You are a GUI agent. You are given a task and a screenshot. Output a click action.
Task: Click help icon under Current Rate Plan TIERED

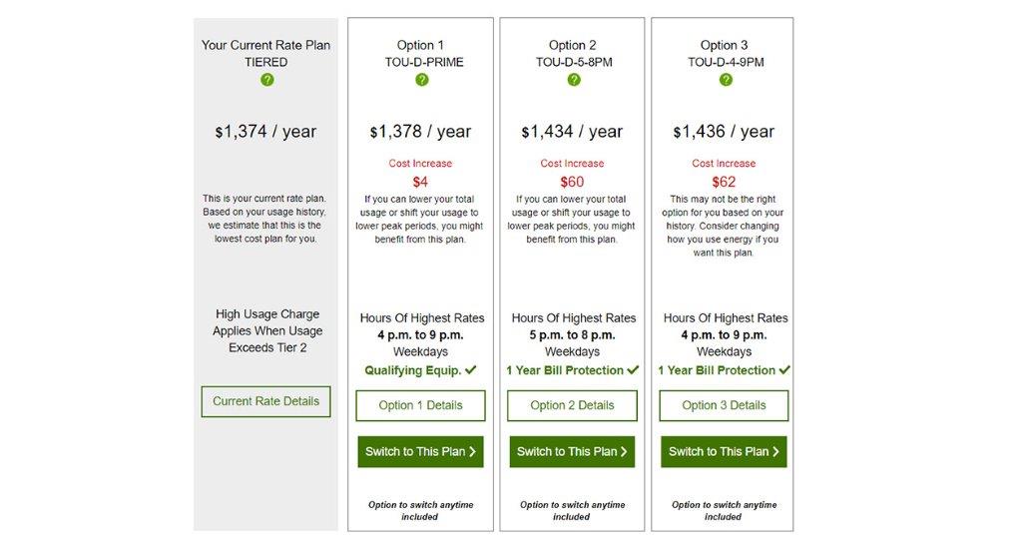266,80
